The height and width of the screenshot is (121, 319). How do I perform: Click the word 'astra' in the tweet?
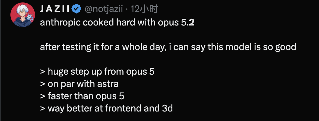[108, 84]
